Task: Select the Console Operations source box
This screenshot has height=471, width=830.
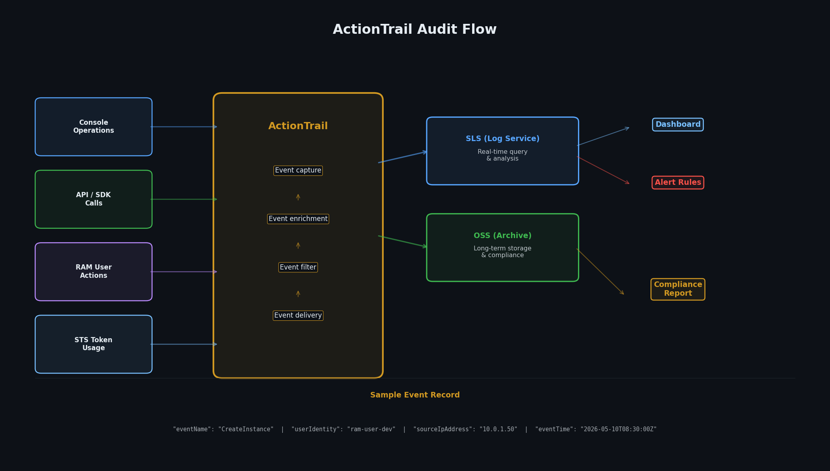Action: (94, 127)
